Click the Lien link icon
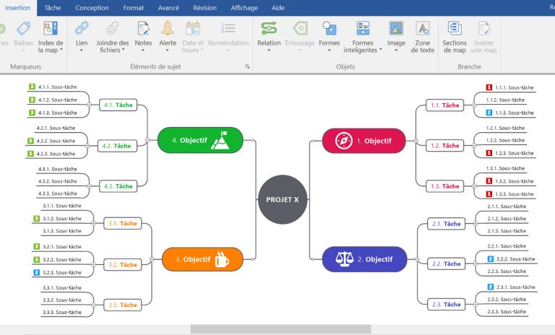The width and height of the screenshot is (555, 335). [x=82, y=29]
